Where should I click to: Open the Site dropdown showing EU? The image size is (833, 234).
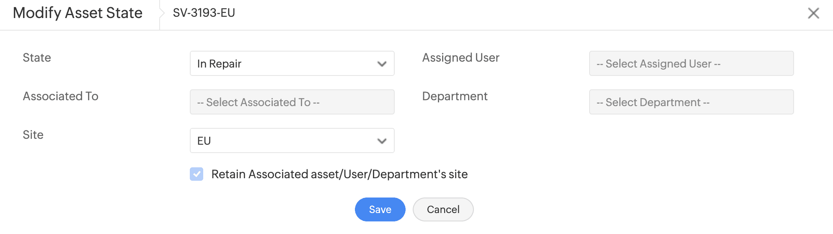tap(285, 141)
